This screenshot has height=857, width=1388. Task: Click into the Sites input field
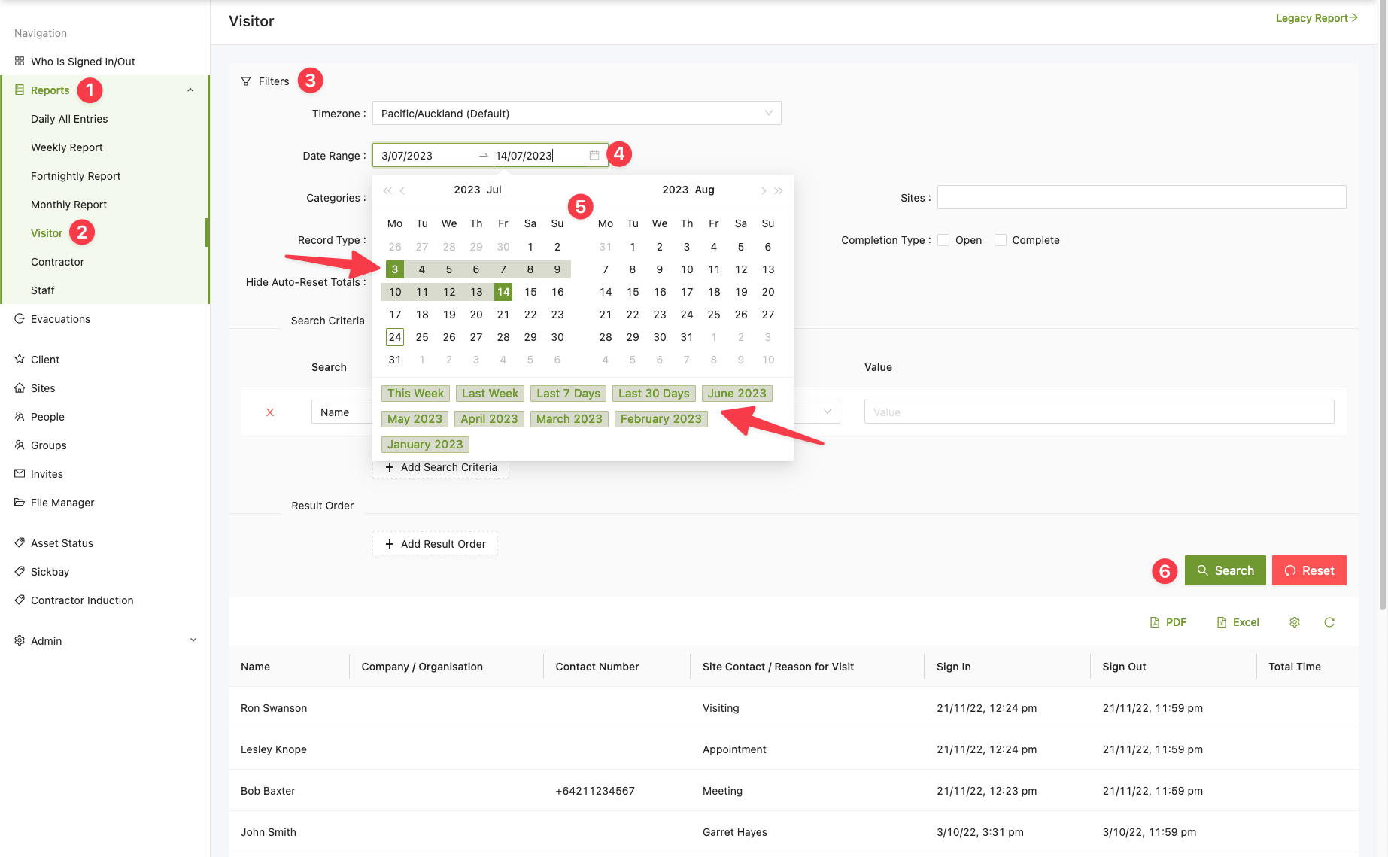pyautogui.click(x=1141, y=197)
